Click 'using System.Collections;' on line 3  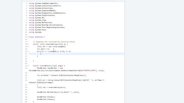coord(41,8)
